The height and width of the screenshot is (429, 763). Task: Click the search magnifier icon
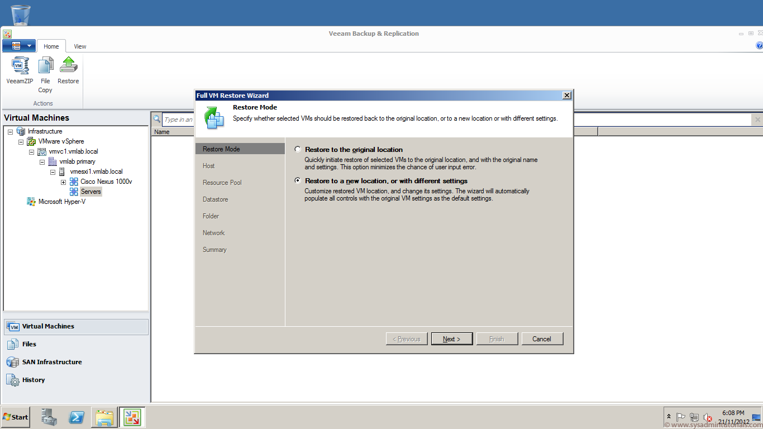coord(157,119)
